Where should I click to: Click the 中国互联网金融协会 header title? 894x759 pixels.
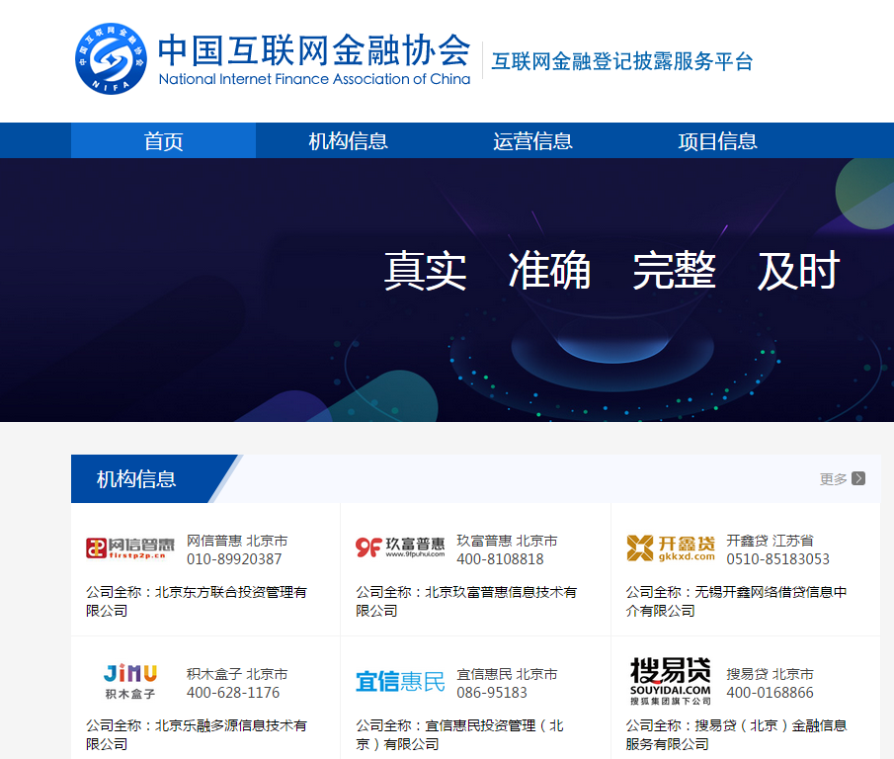pos(314,49)
